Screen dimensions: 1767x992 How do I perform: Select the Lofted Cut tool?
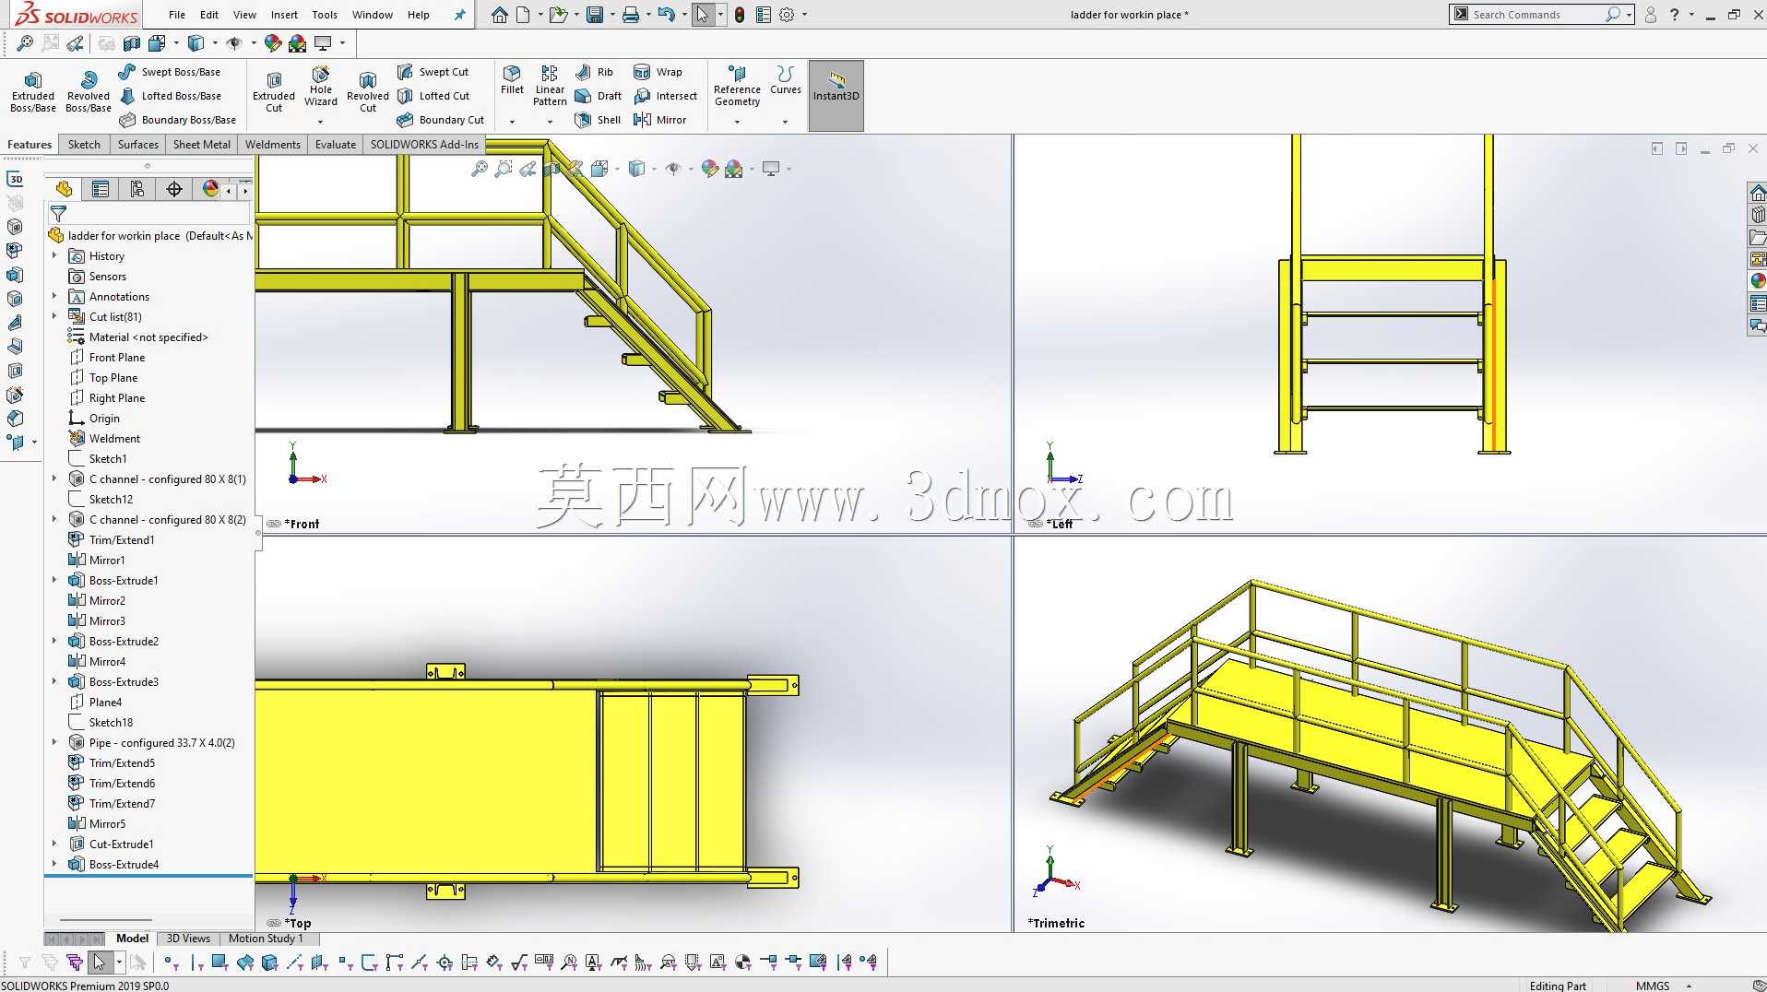click(x=433, y=96)
